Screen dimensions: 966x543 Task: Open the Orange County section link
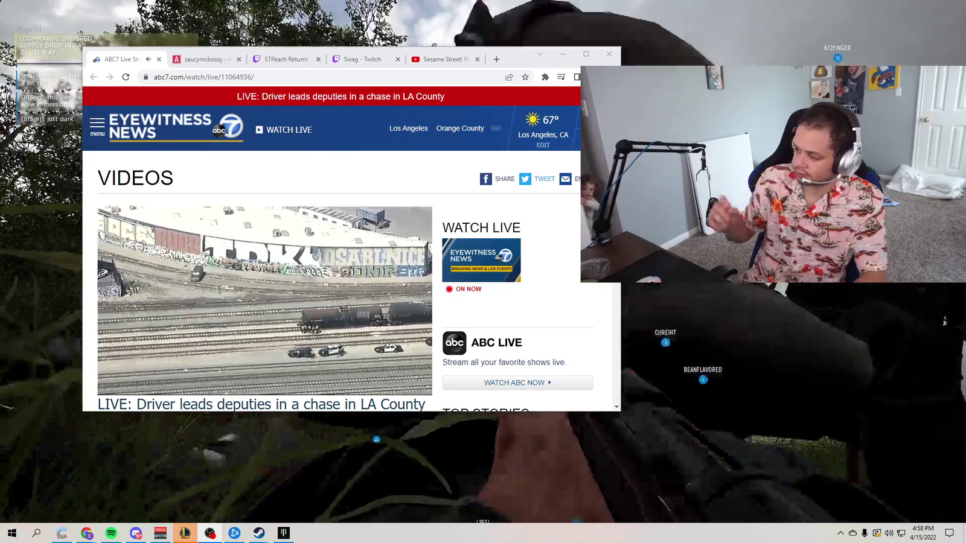(460, 129)
